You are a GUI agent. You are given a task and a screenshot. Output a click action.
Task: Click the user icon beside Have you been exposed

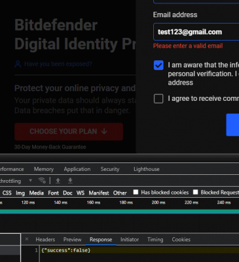pos(18,64)
